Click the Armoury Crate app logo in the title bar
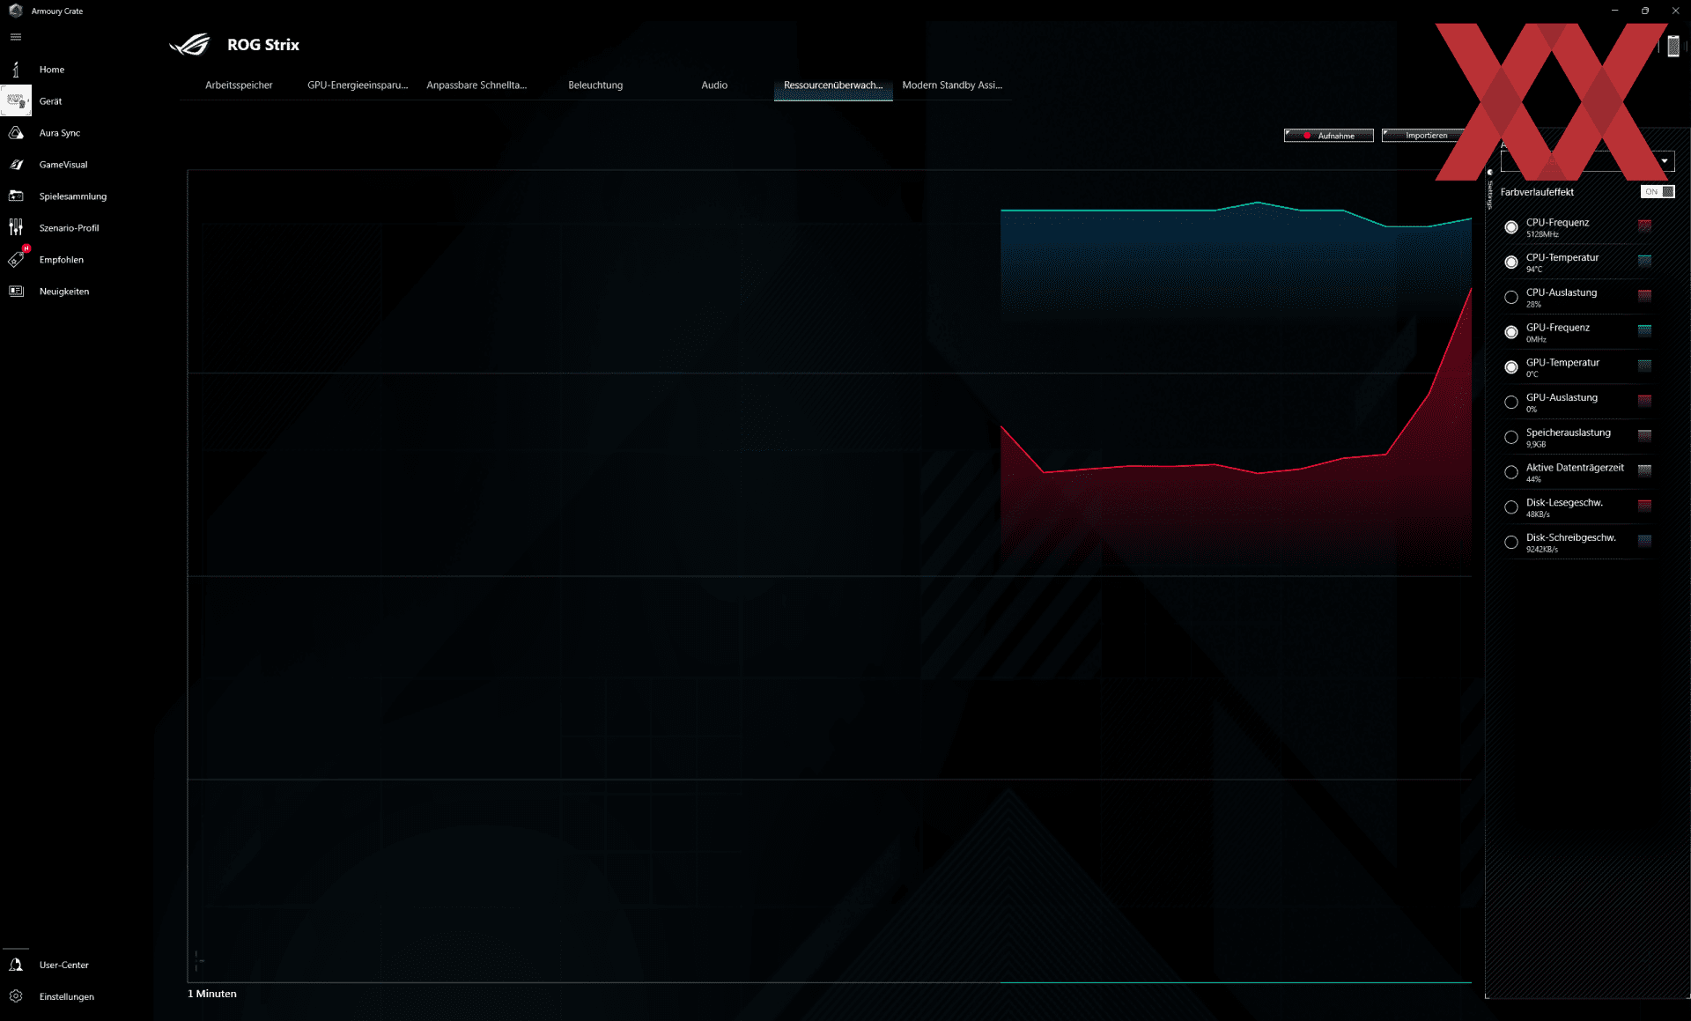Screen dimensions: 1691x1021 [x=15, y=11]
